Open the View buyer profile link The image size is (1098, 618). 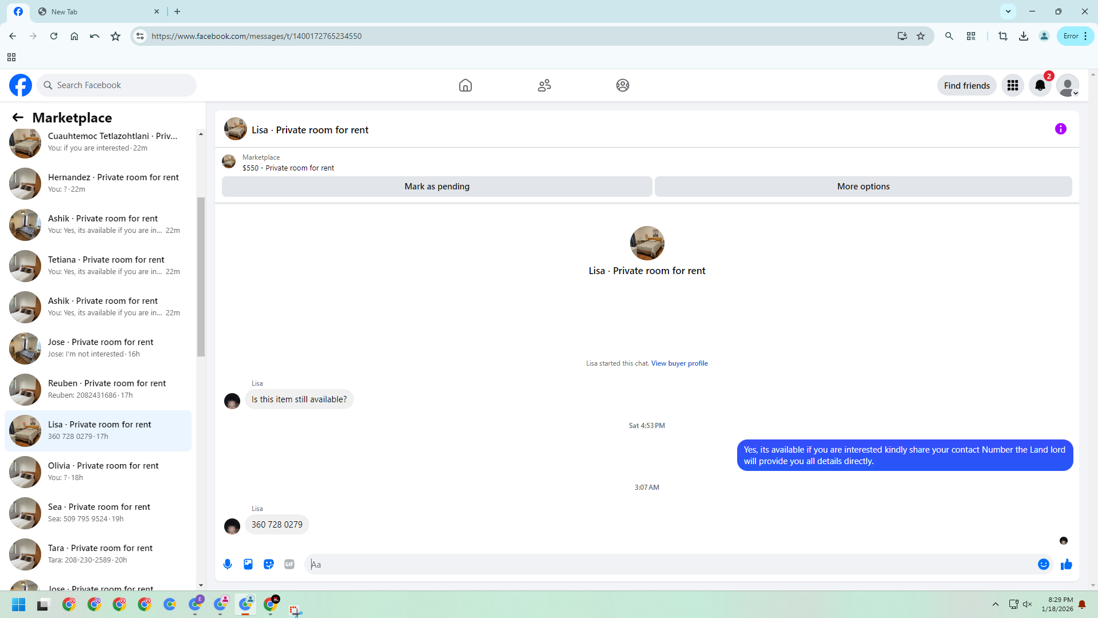pyautogui.click(x=679, y=363)
